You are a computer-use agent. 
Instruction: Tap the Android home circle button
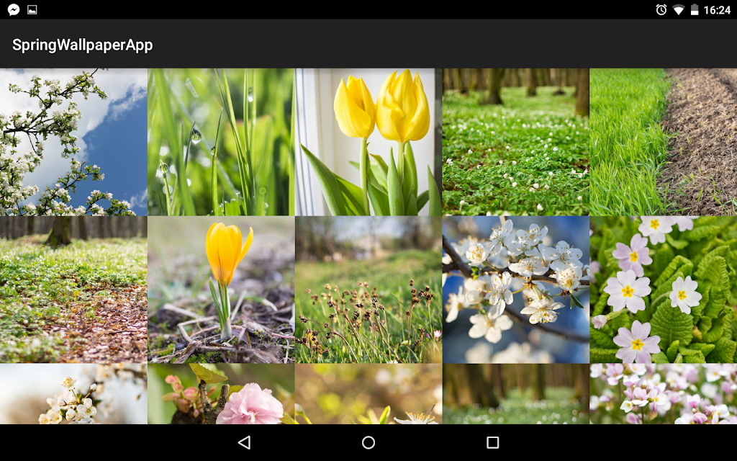(368, 442)
